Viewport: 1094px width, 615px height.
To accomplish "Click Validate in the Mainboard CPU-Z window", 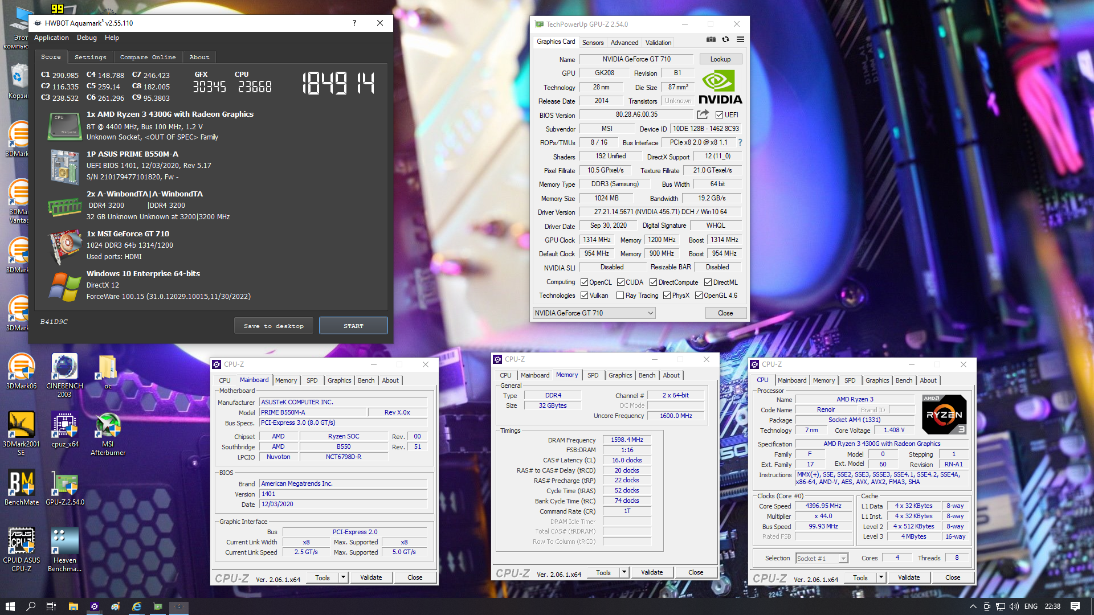I will (371, 577).
